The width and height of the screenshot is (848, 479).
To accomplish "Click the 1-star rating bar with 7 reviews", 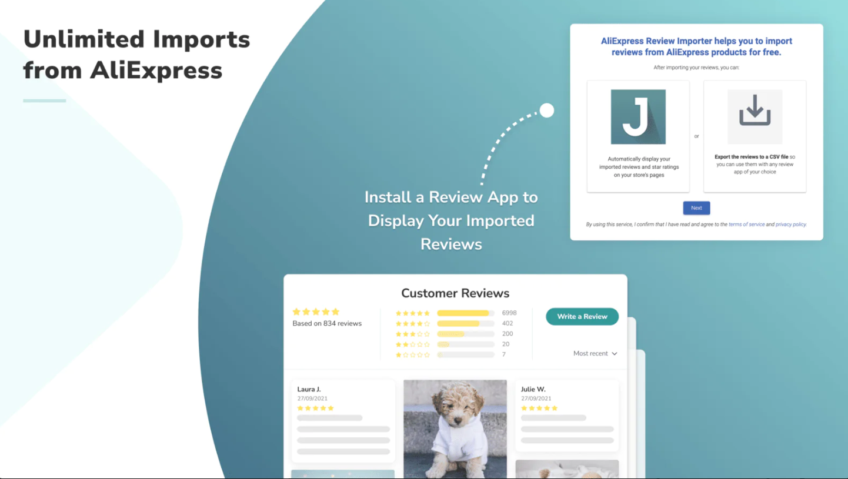I will click(x=466, y=355).
